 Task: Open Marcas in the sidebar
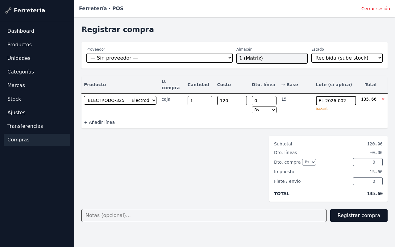[37, 86]
